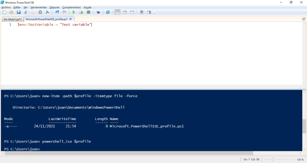The width and height of the screenshot is (307, 163).
Task: Open the Depurar menu
Action: 54,8
